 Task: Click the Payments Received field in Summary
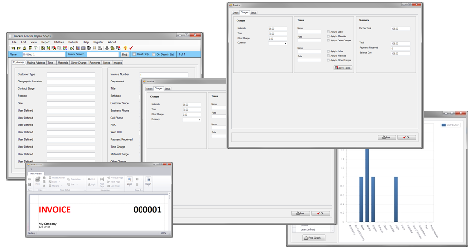coord(400,48)
